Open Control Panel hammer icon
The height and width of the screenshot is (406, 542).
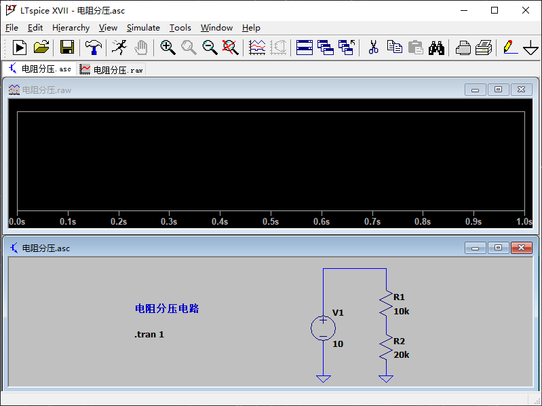[x=94, y=48]
